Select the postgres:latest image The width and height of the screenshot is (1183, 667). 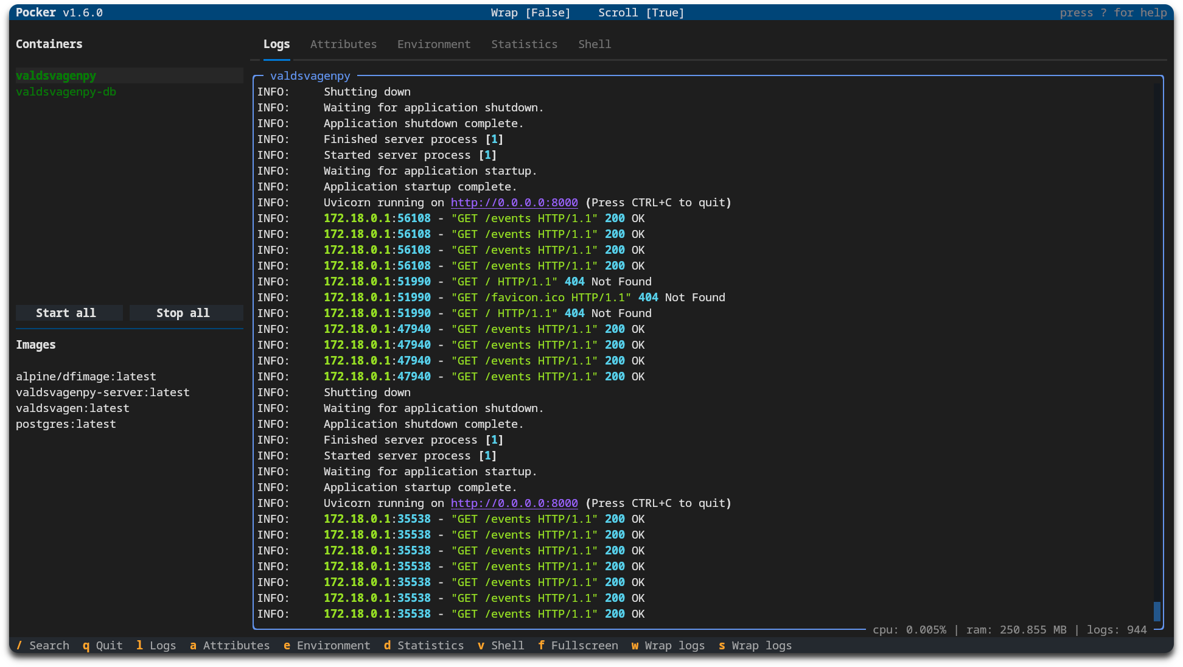(x=66, y=424)
